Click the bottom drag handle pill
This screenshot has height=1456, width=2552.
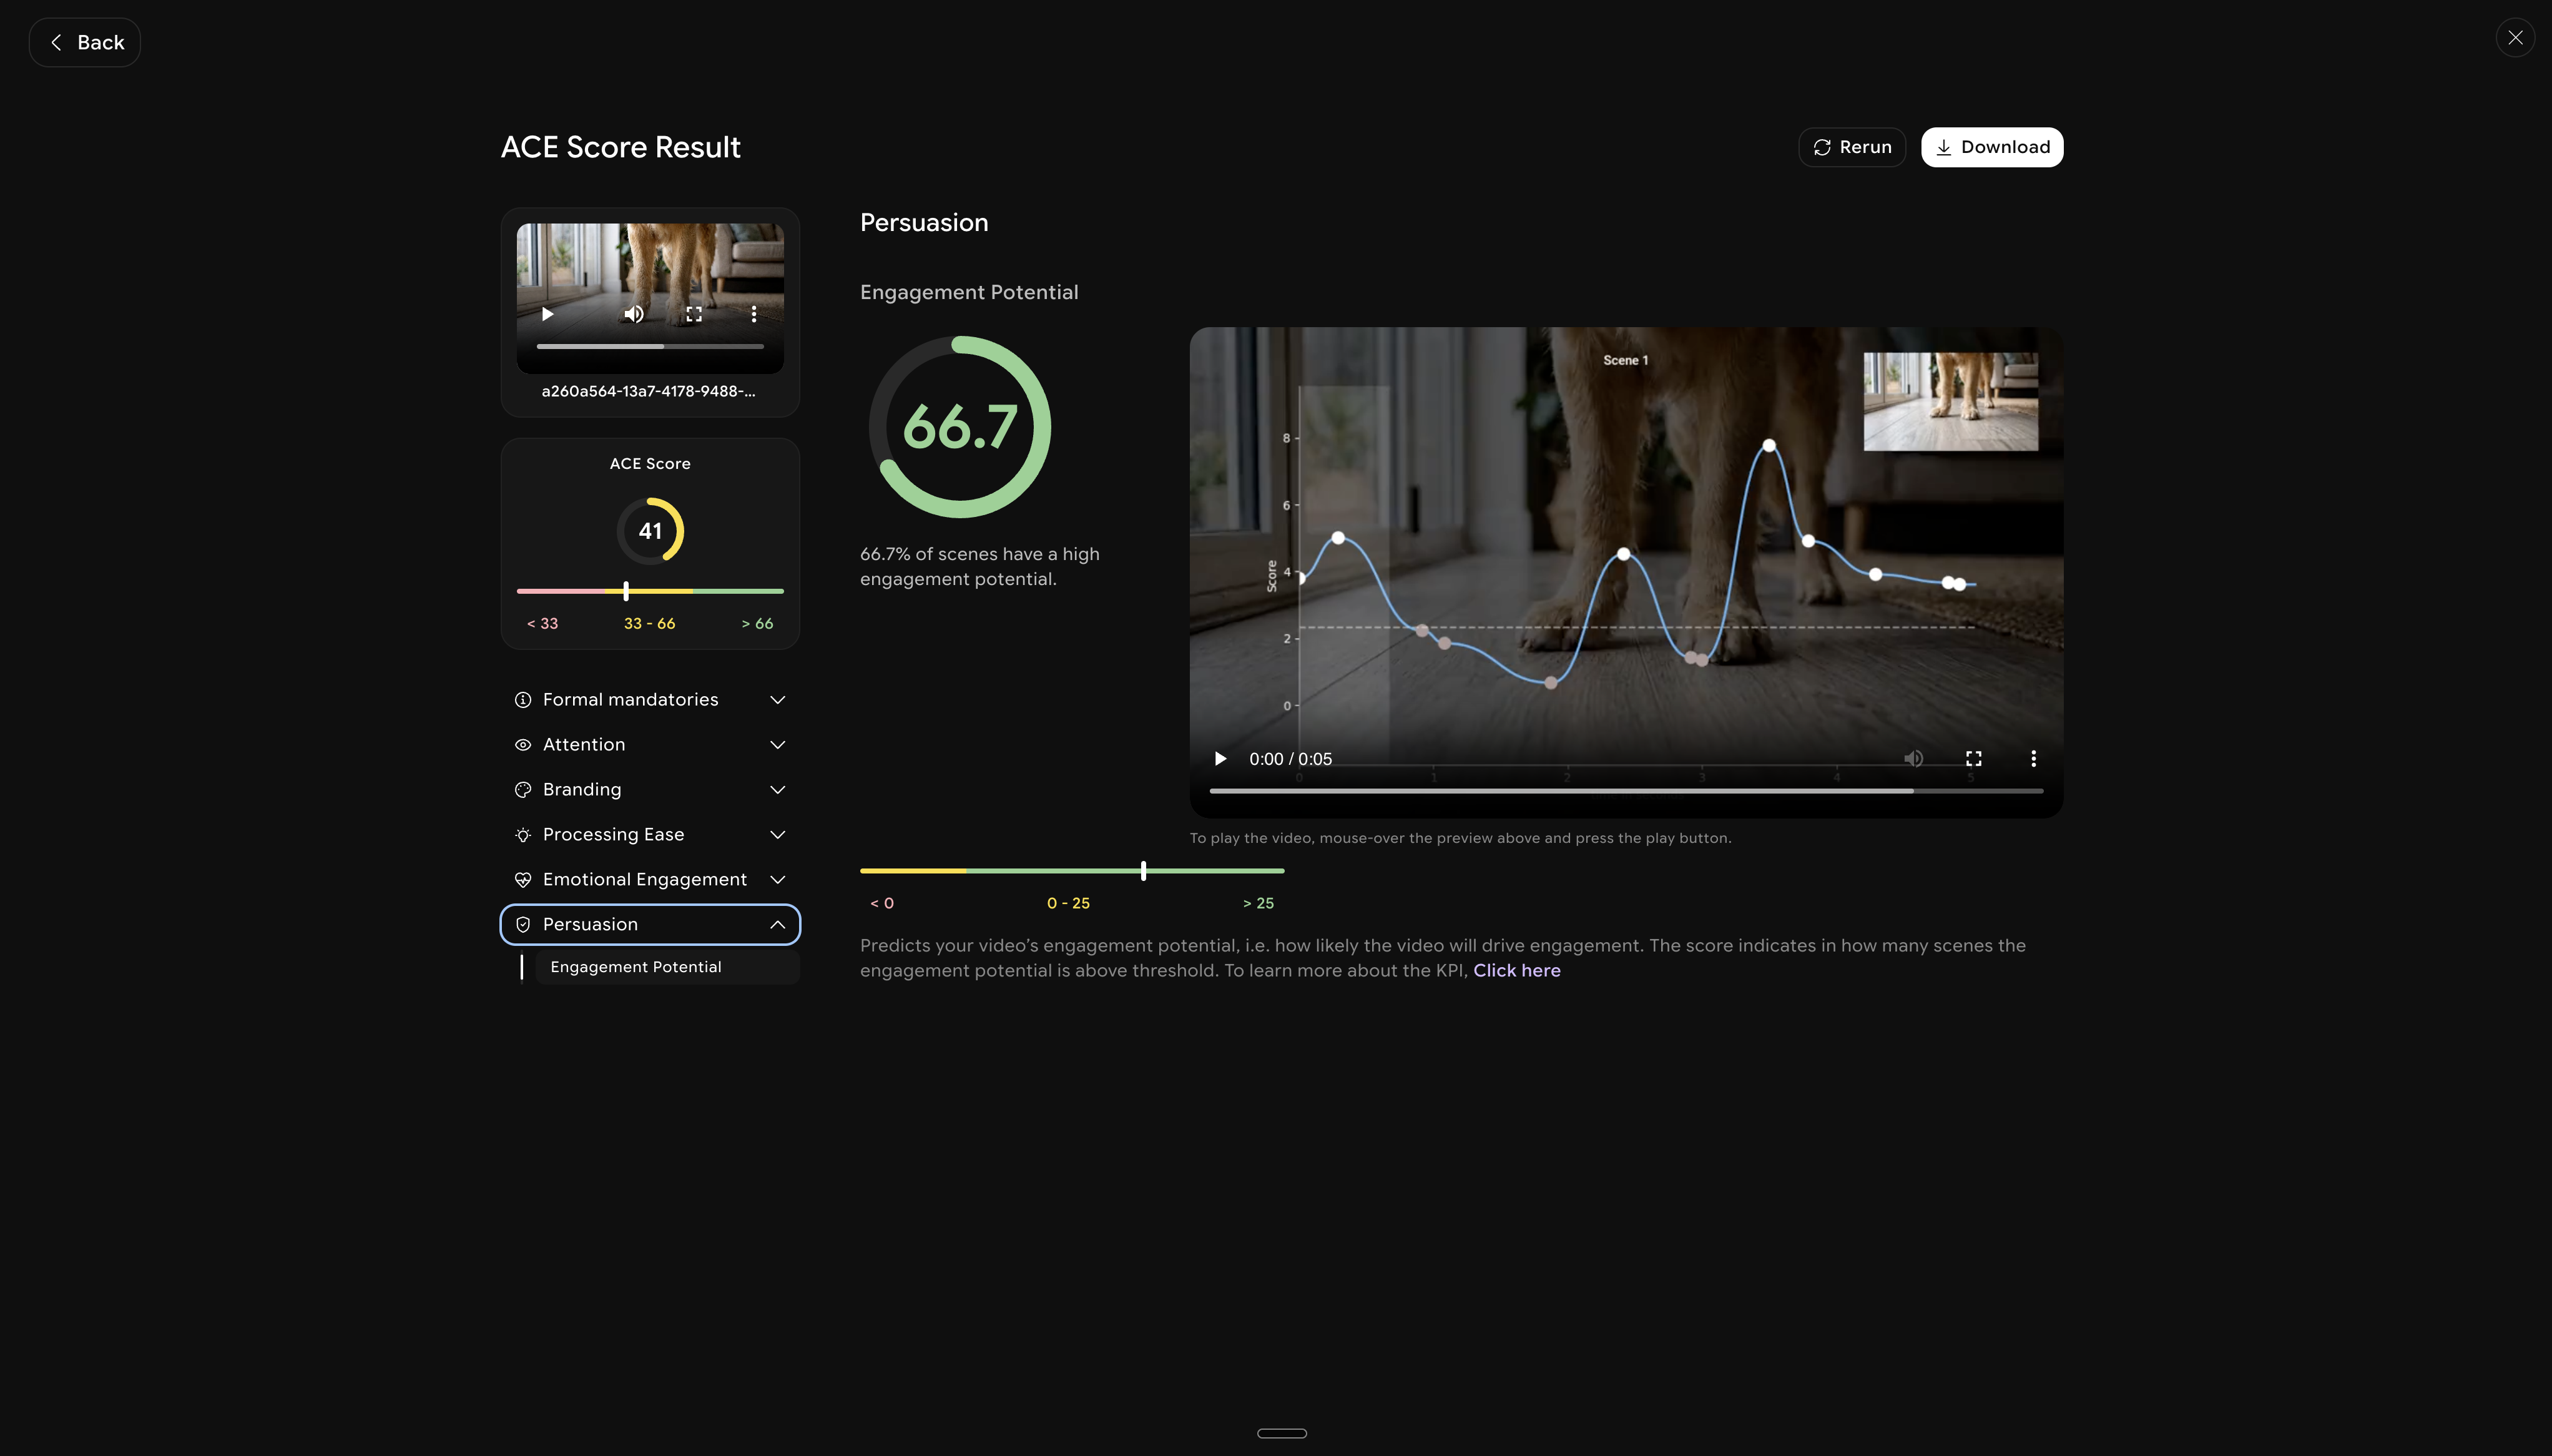(1282, 1433)
